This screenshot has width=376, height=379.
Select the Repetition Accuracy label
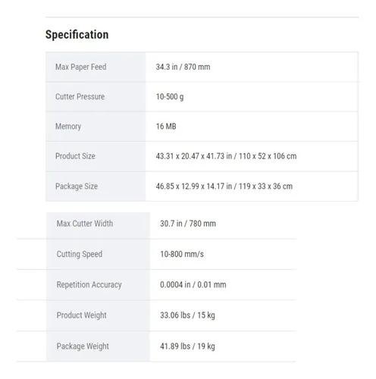pyautogui.click(x=89, y=285)
